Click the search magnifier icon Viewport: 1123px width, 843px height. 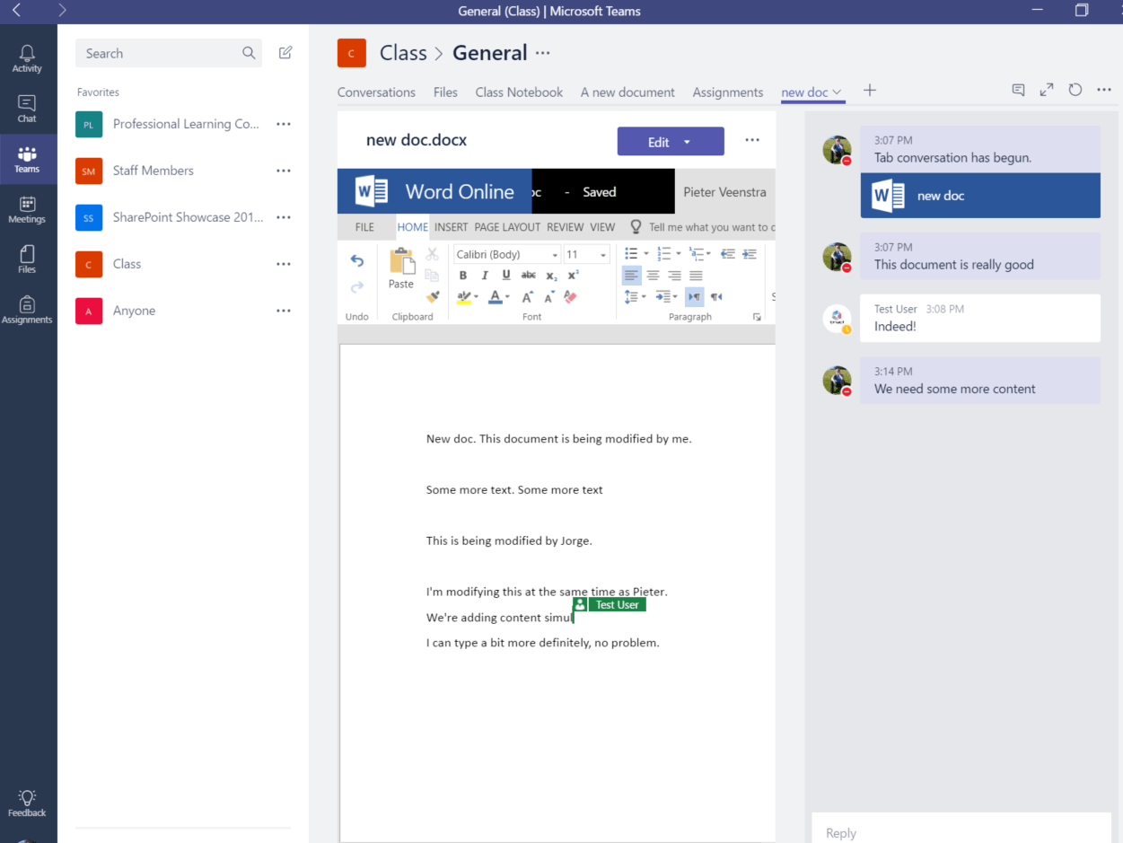point(249,53)
